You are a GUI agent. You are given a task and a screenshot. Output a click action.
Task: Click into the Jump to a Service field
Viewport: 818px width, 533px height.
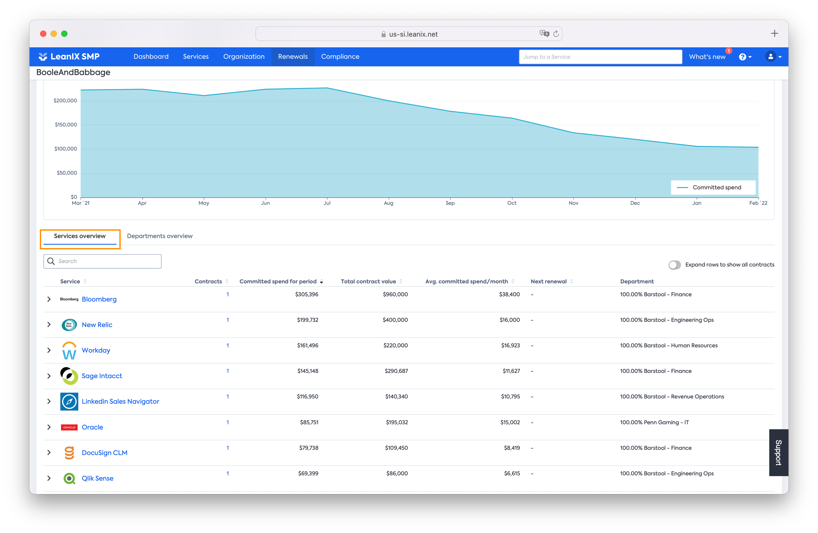pyautogui.click(x=600, y=57)
